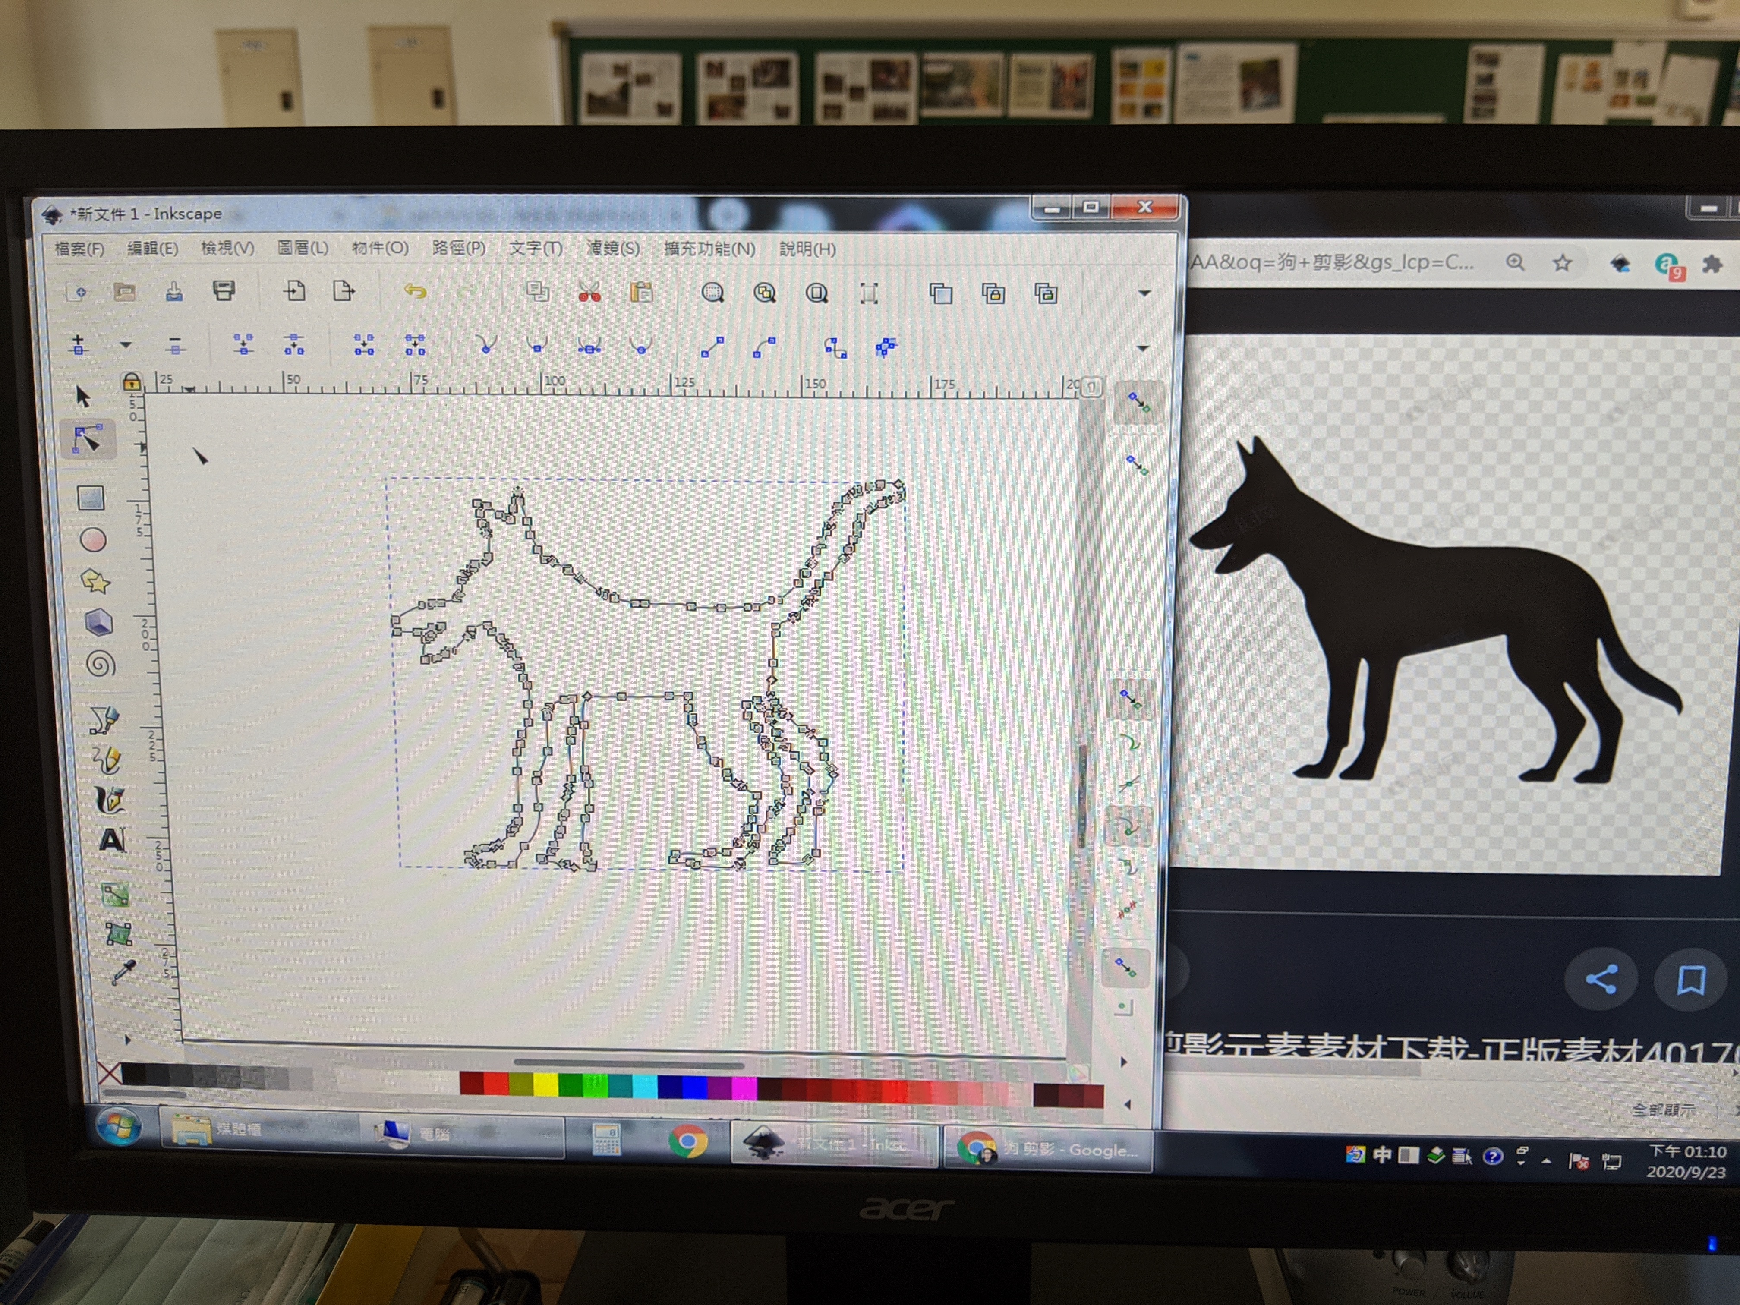Select the Star polygon tool
Screen dimensions: 1740x1305
(x=95, y=581)
